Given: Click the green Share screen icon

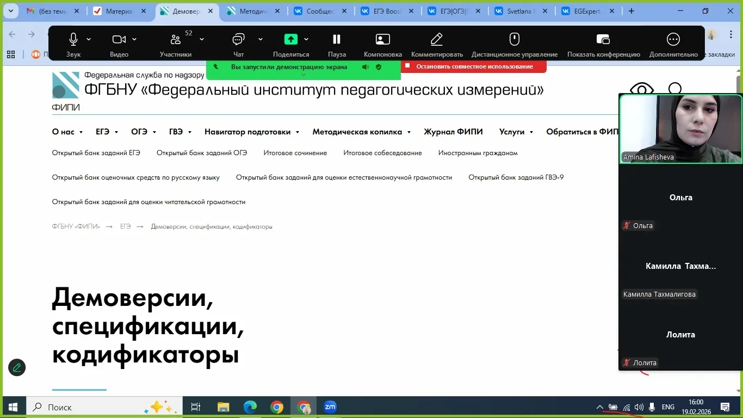Looking at the screenshot, I should point(291,39).
